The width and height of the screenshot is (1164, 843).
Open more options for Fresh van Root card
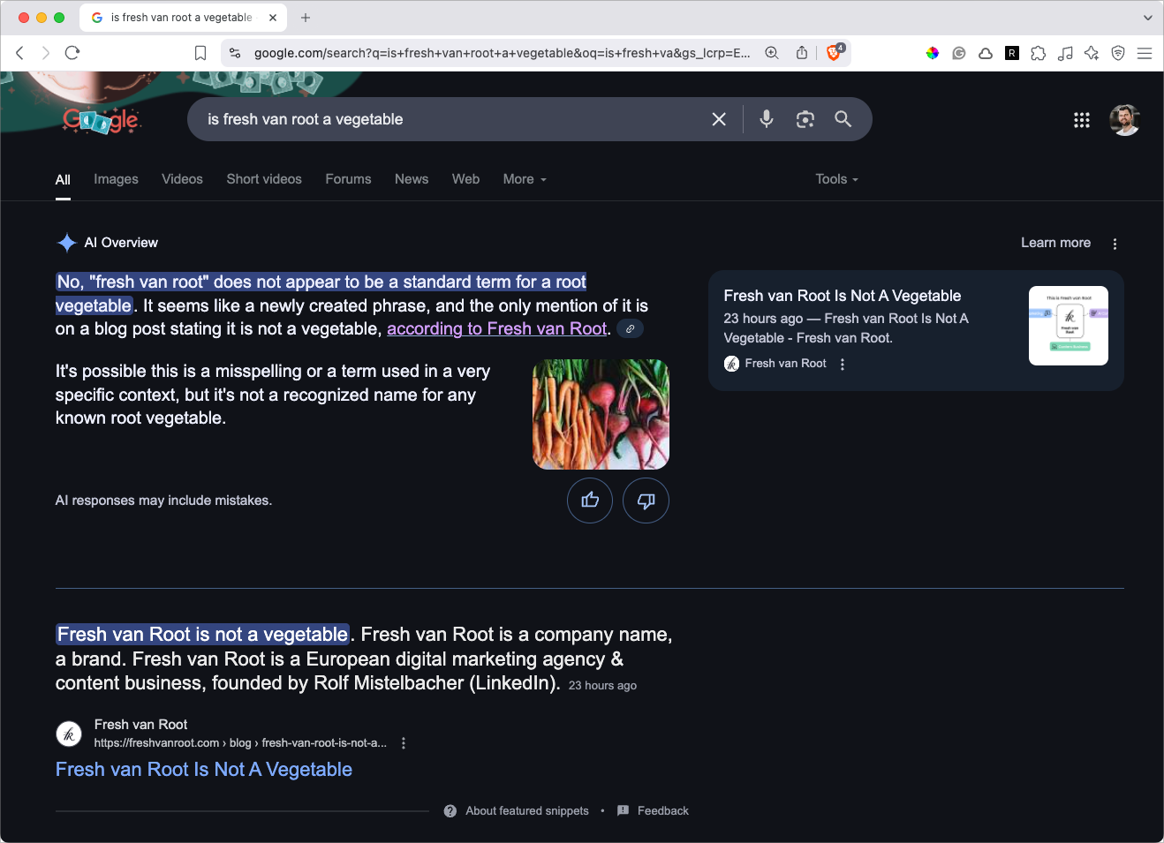[843, 364]
